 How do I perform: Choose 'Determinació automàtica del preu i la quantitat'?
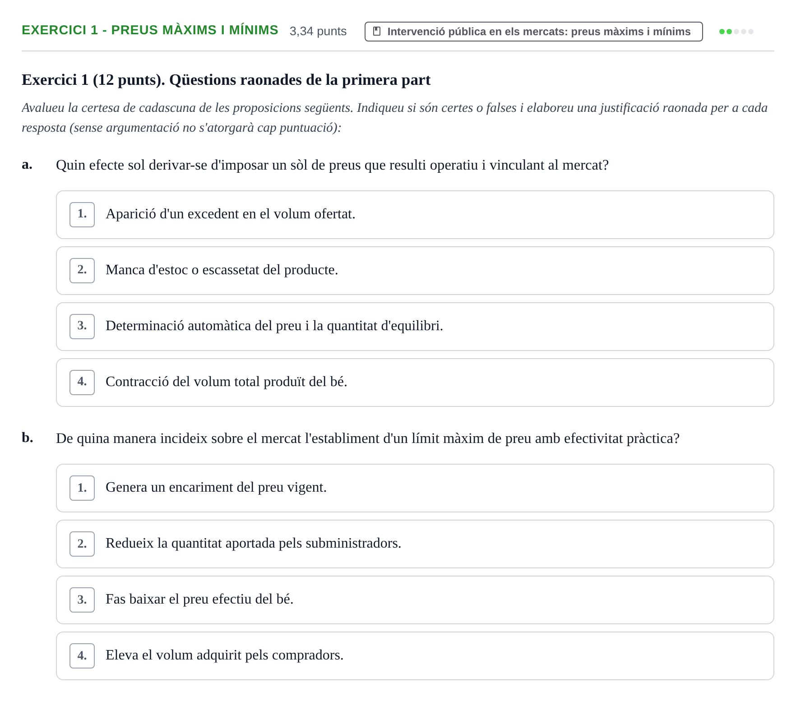(x=415, y=327)
